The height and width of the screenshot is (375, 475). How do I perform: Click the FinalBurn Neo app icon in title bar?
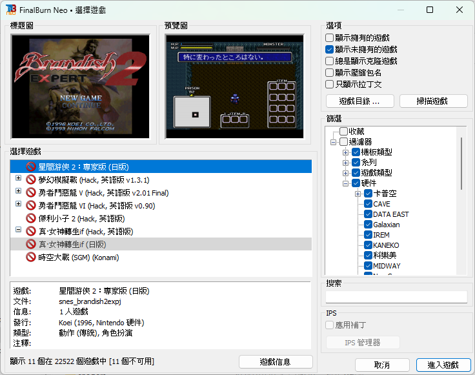(10, 10)
